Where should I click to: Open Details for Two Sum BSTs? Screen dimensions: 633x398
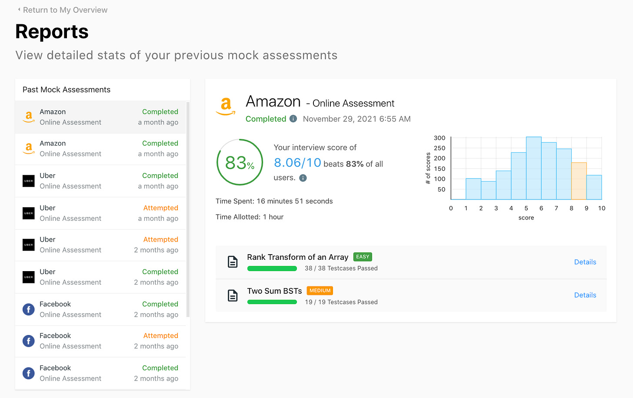tap(585, 295)
